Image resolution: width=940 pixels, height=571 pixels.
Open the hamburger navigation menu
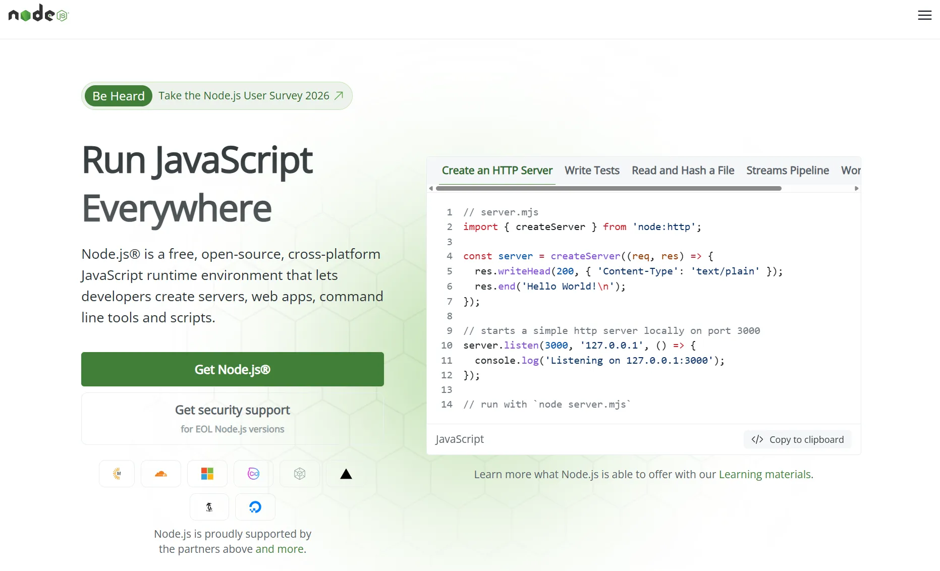pos(924,15)
